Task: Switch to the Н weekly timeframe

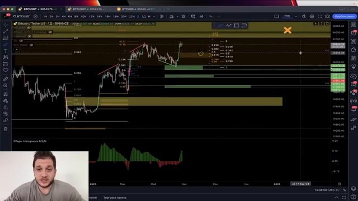Action: 149,16
